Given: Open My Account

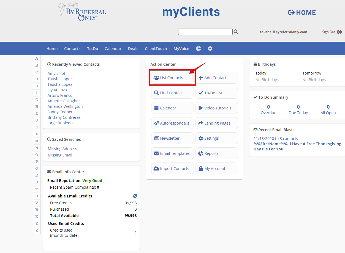Looking at the screenshot, I should (x=217, y=169).
